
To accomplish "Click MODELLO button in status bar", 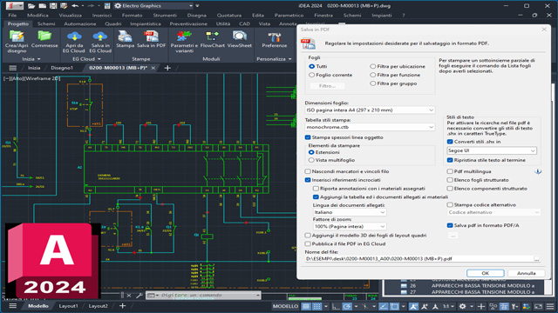I will point(285,306).
